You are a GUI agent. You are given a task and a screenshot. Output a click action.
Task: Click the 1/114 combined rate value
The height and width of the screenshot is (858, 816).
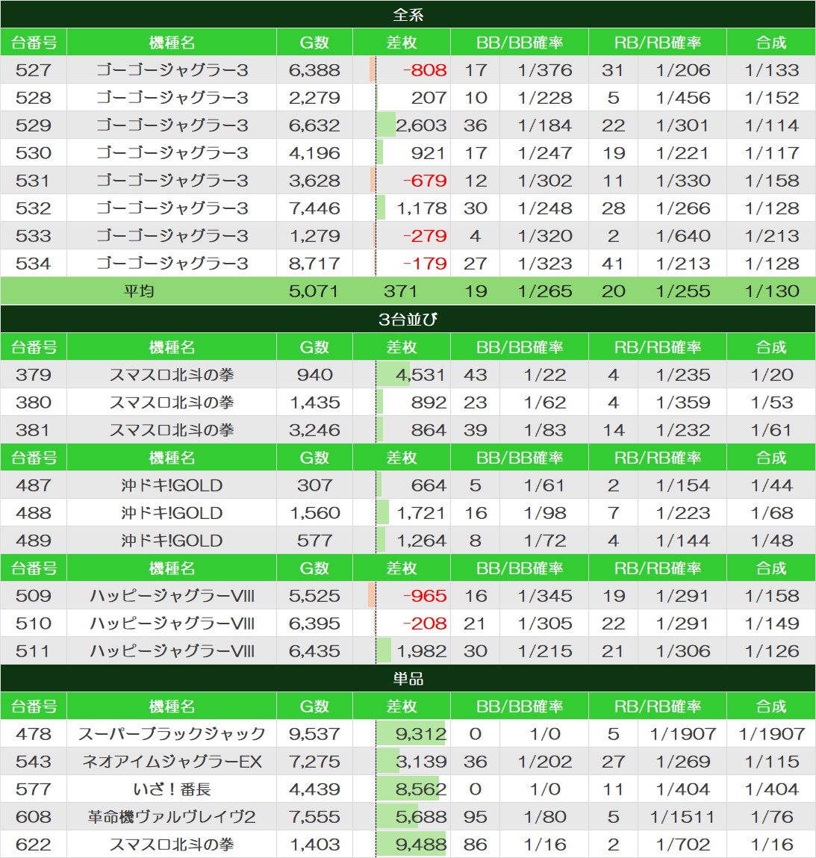pyautogui.click(x=771, y=125)
